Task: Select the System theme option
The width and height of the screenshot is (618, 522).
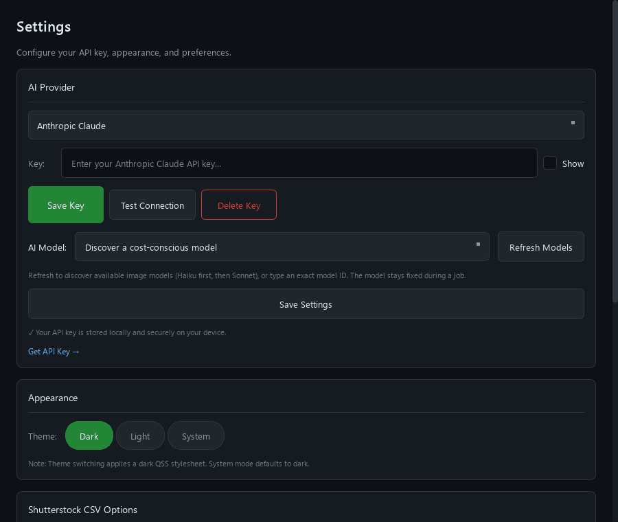Action: click(196, 435)
